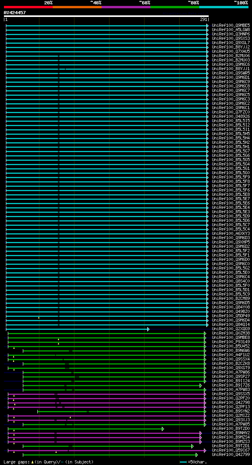Select UniRef100_Q7FZC0 label

(x=231, y=112)
